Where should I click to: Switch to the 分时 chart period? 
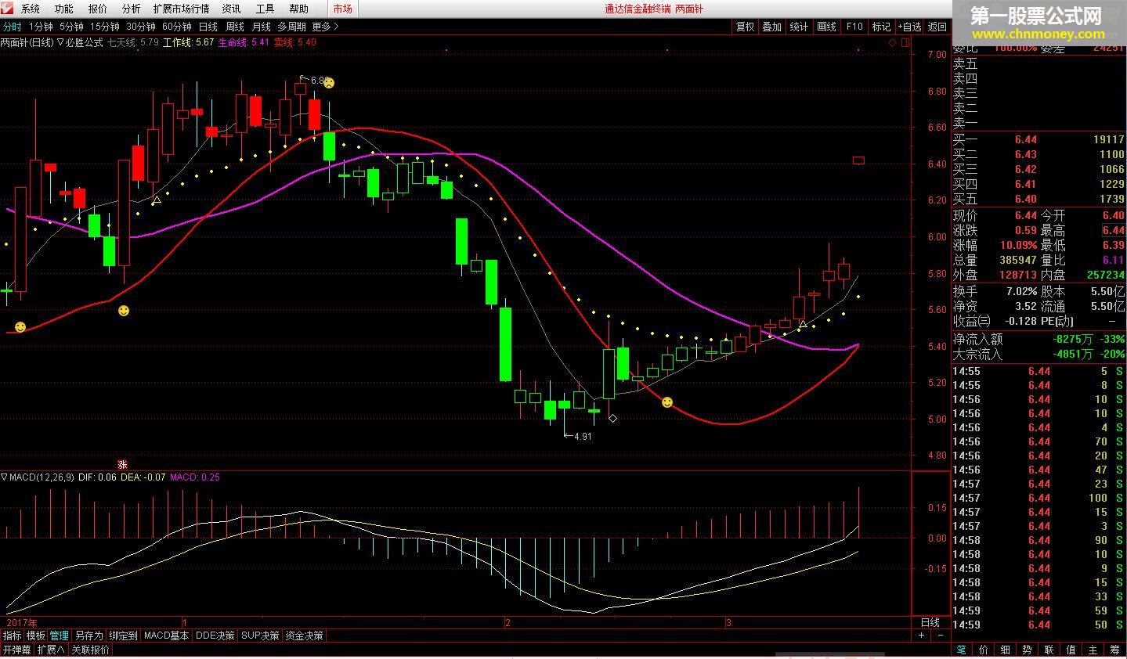pyautogui.click(x=12, y=27)
